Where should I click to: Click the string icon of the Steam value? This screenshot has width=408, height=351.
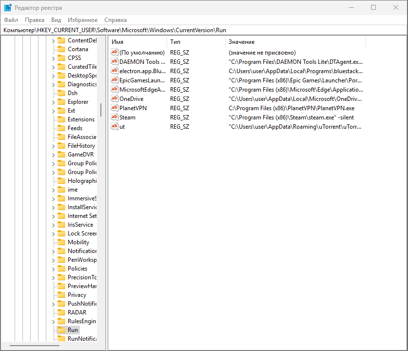(115, 117)
